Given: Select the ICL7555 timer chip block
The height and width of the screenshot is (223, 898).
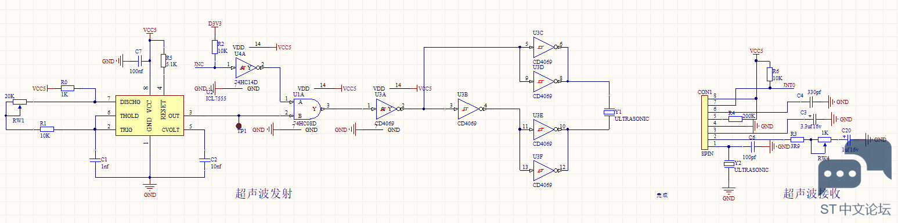Looking at the screenshot, I should pos(150,115).
